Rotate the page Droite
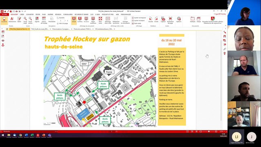Screen dimensions: 261x147 (x=156, y=20)
